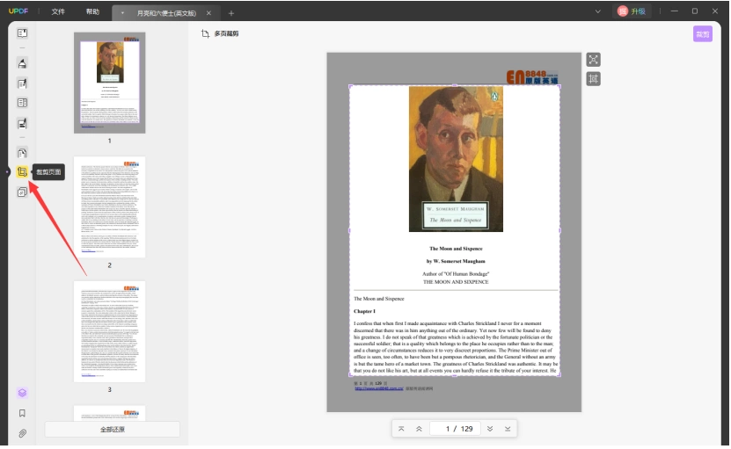This screenshot has width=731, height=449.
Task: Click the page number input field
Action: [x=458, y=429]
